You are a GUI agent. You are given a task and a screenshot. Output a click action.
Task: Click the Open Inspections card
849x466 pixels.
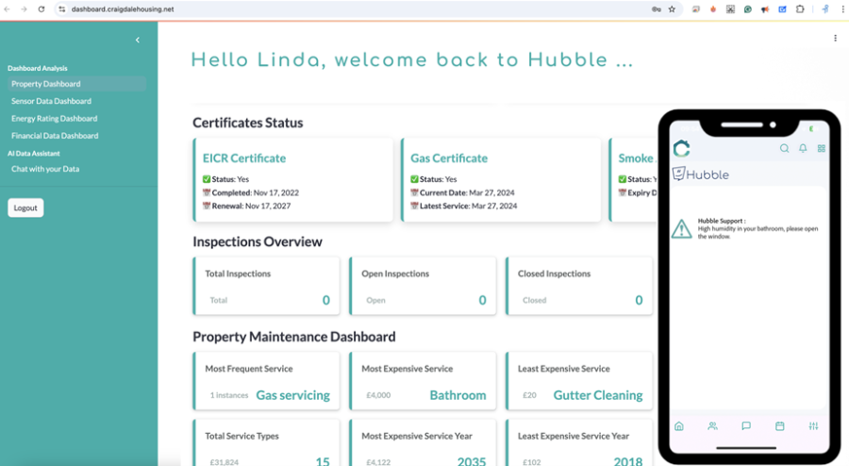[423, 286]
